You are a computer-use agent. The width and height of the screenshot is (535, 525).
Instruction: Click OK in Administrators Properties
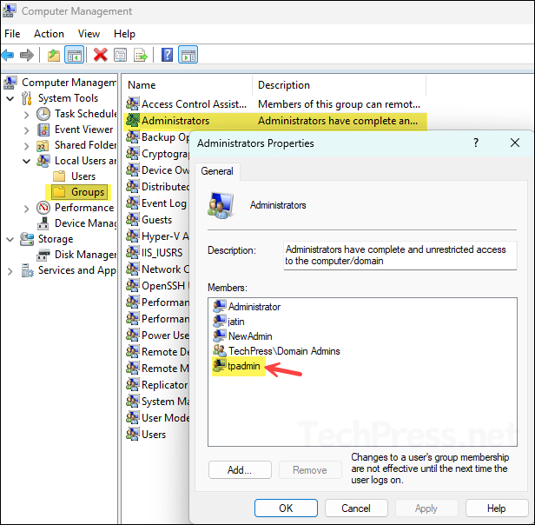286,508
